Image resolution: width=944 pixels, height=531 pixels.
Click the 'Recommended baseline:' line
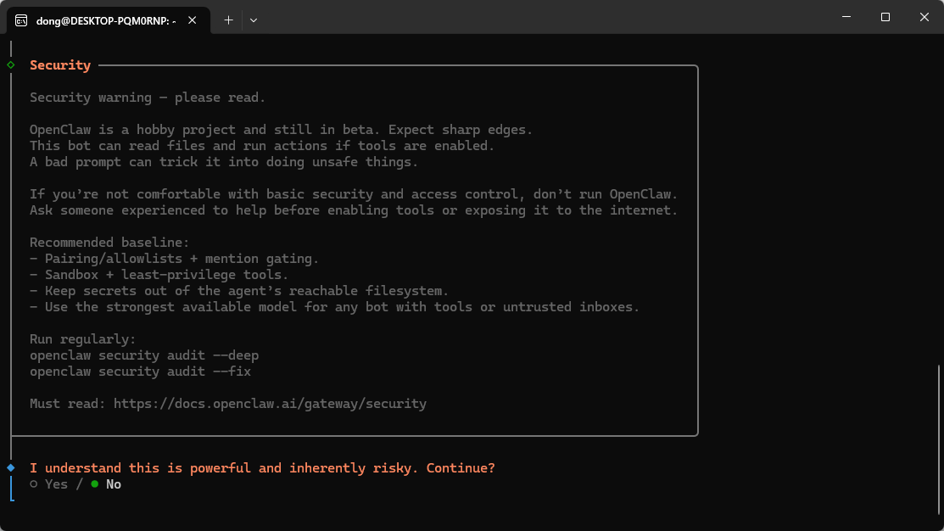109,243
